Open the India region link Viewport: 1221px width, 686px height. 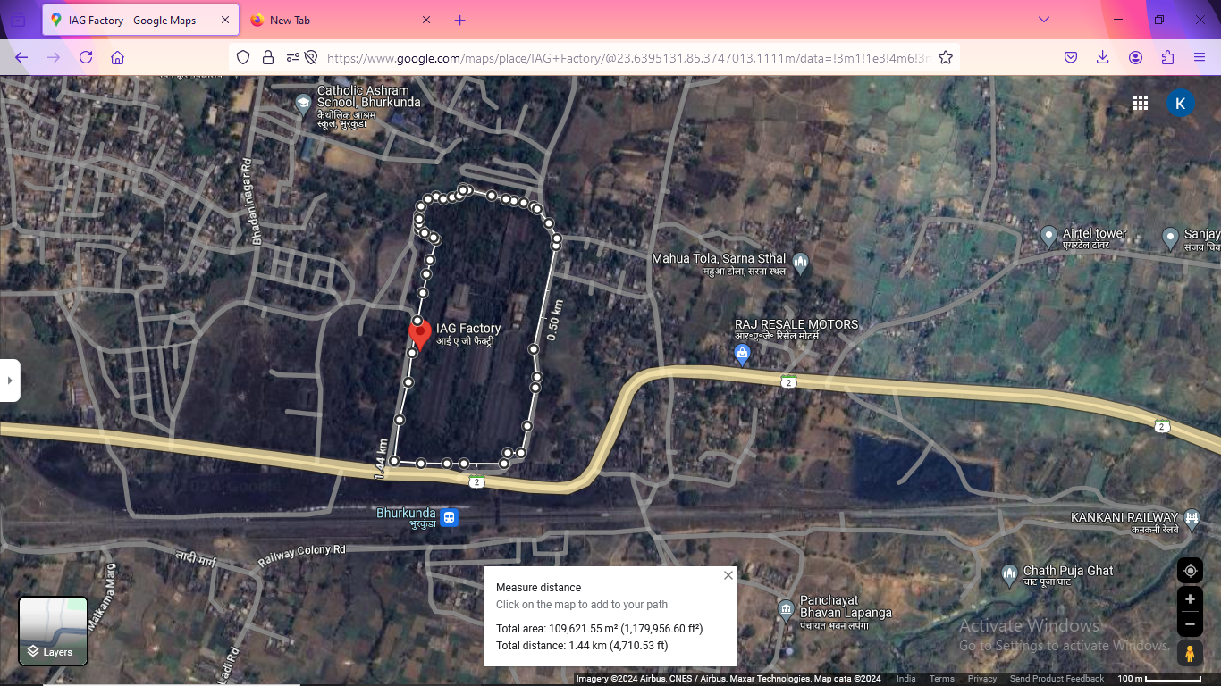[x=906, y=679]
